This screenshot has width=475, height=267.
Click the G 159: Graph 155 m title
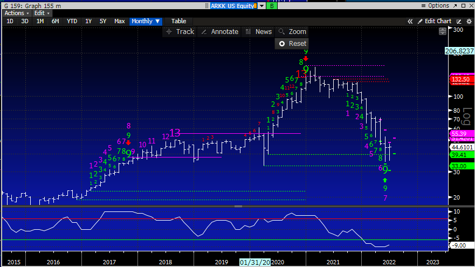coord(32,6)
